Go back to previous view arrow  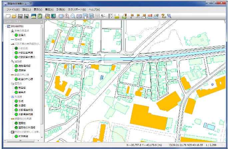point(91,16)
